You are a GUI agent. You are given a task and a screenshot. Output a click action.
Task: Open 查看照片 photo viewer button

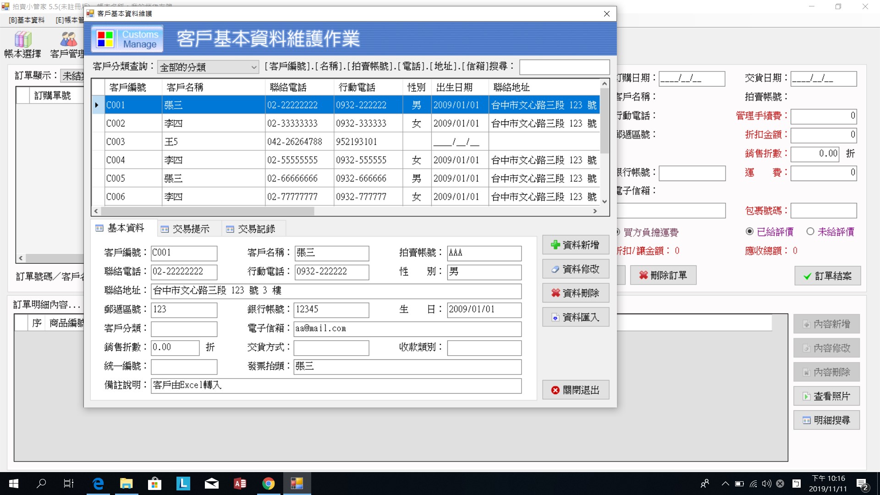tap(826, 396)
